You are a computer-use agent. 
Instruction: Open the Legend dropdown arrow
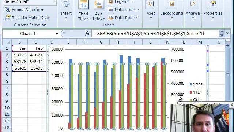click(x=131, y=1)
